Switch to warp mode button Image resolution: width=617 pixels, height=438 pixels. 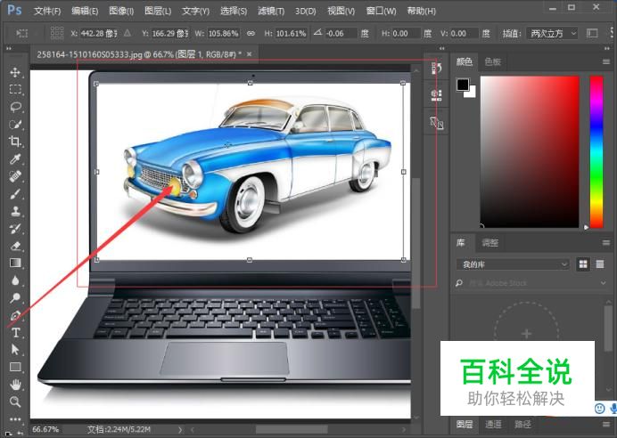(592, 34)
